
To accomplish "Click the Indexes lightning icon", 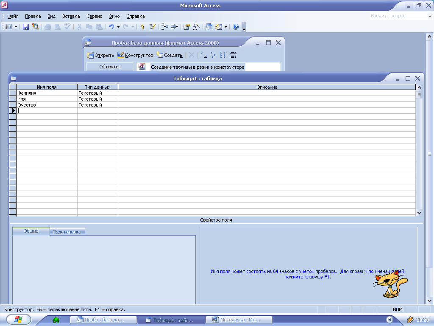I will pyautogui.click(x=153, y=27).
